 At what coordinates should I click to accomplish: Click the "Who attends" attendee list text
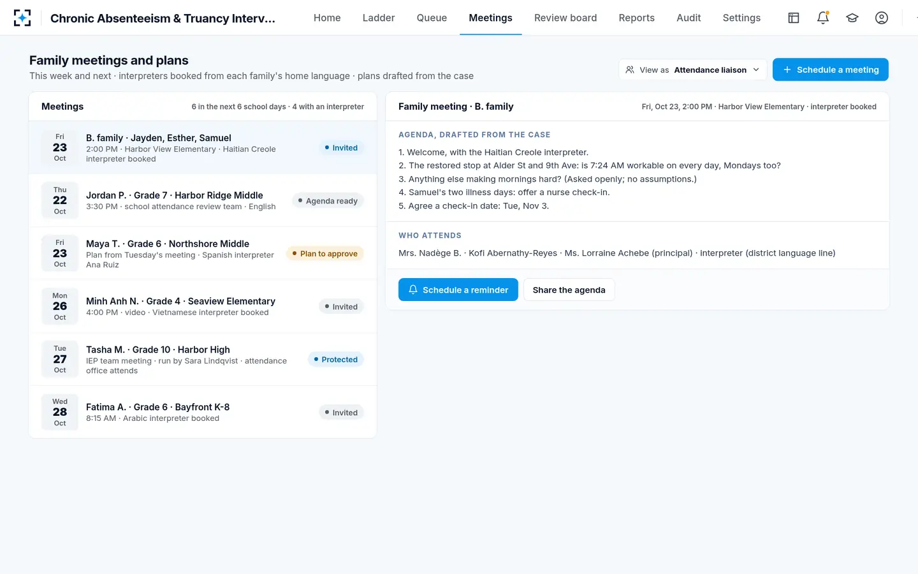(617, 253)
